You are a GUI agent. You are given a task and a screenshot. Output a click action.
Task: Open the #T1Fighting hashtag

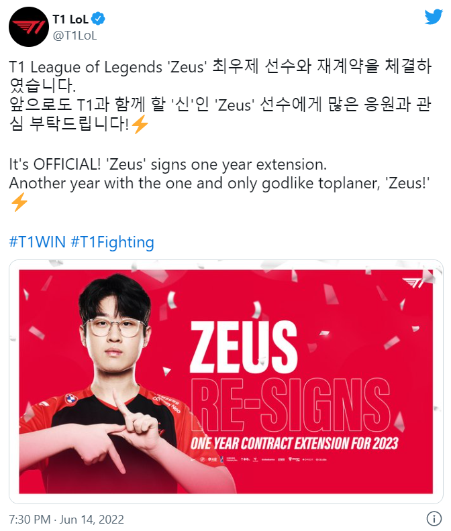[113, 243]
